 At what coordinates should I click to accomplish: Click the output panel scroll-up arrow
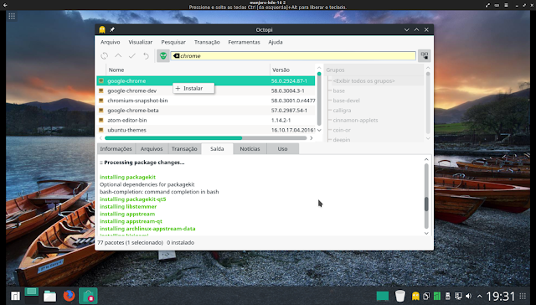(426, 159)
